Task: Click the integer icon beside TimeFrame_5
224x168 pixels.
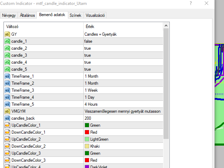Action: click(7, 104)
